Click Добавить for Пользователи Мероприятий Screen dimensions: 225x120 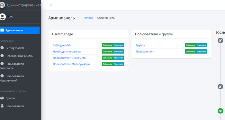click(x=107, y=64)
